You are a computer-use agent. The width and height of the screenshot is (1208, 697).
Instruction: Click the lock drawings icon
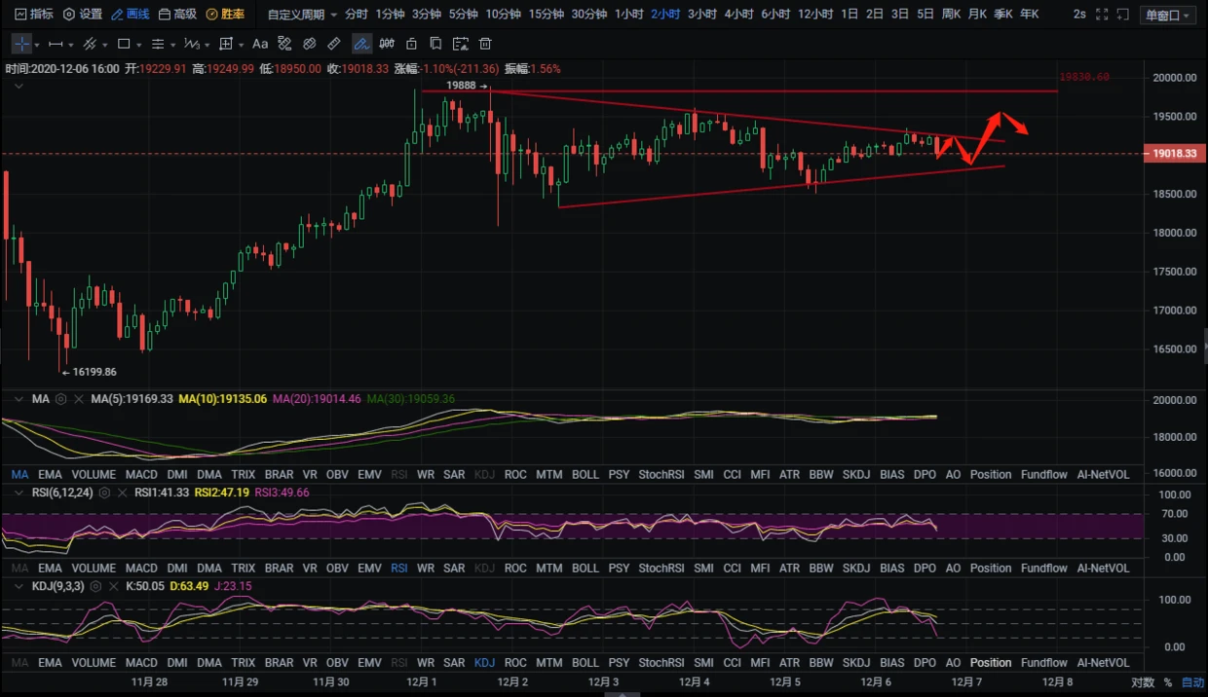(411, 44)
